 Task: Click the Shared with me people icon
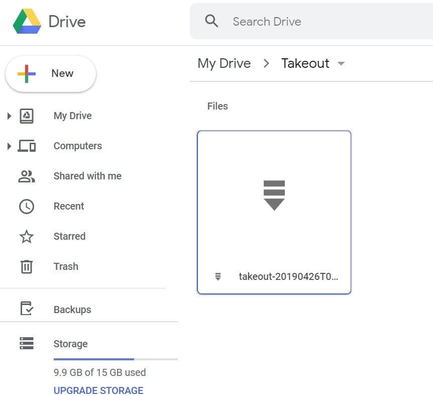(27, 176)
